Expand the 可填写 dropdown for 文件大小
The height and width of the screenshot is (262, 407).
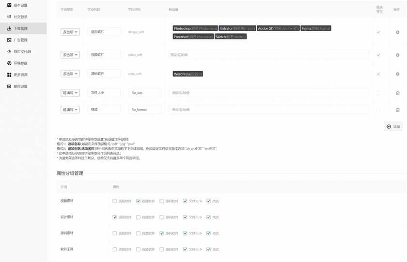point(70,93)
